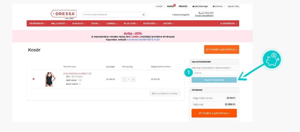This screenshot has width=300, height=132.
Task: Click the Anita –20% banner title
Action: pos(133,33)
